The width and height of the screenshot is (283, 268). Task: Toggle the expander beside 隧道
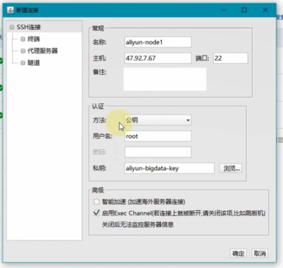click(x=23, y=63)
